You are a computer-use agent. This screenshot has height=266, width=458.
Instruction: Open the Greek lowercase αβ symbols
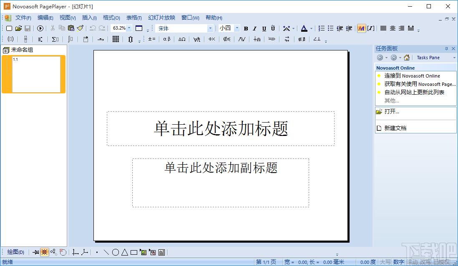point(167,39)
